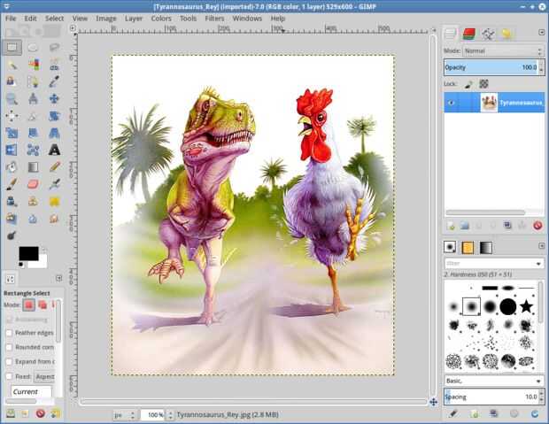Open the layers dock tab menu arrow
The image size is (549, 424).
click(x=541, y=33)
